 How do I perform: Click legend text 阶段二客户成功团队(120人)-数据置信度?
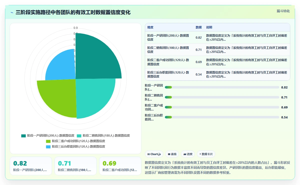pyautogui.click(x=78, y=141)
